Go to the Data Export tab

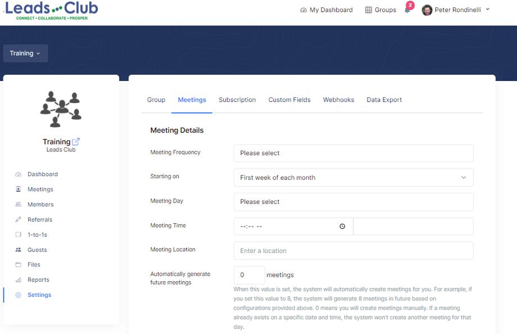(384, 100)
